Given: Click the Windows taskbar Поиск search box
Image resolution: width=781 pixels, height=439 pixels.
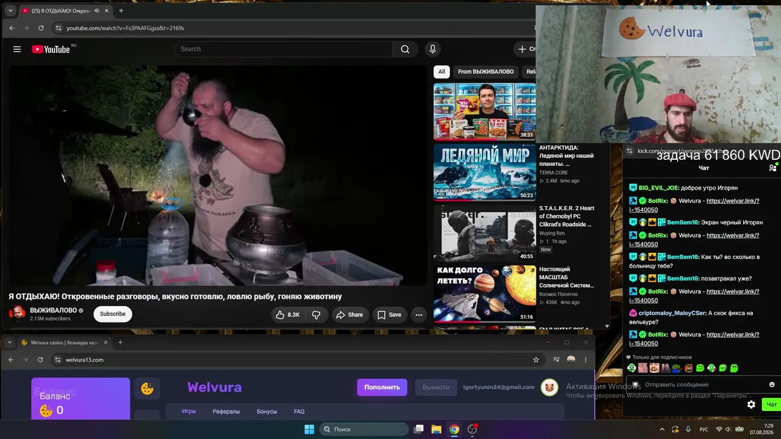Looking at the screenshot, I should click(x=364, y=429).
